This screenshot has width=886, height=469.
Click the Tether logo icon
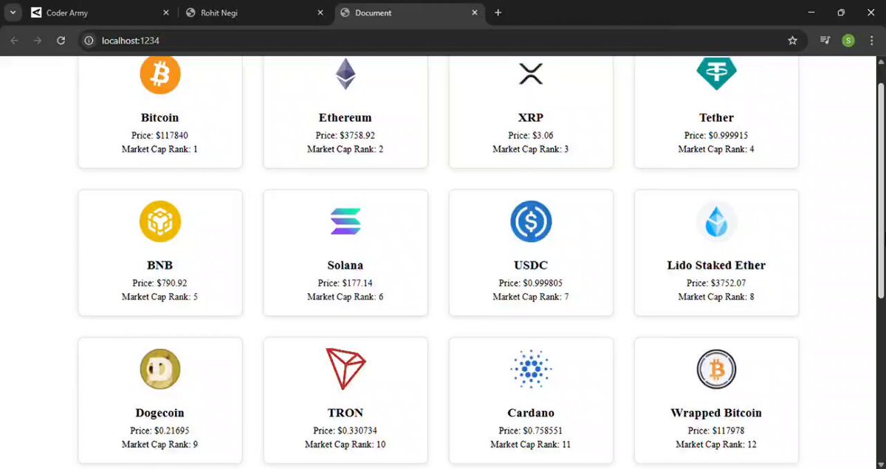point(716,74)
